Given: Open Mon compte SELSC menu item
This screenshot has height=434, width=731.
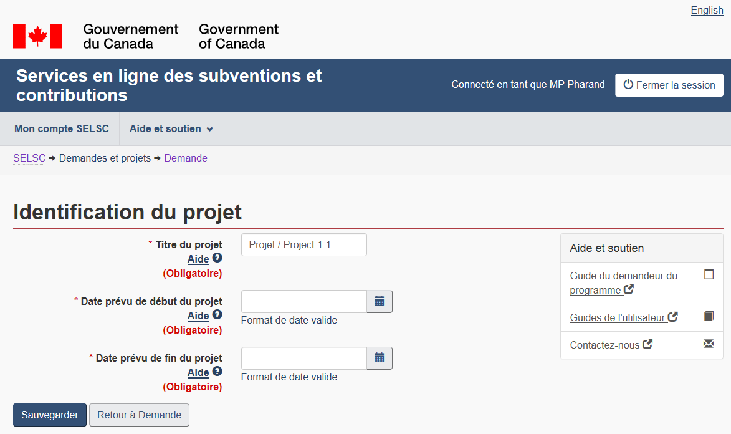Looking at the screenshot, I should coord(62,129).
